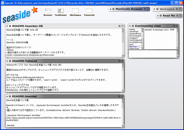Click 'SeasideJ 2008/09/08版' line
Screen dimensions: 184x130
pyautogui.click(x=17, y=42)
